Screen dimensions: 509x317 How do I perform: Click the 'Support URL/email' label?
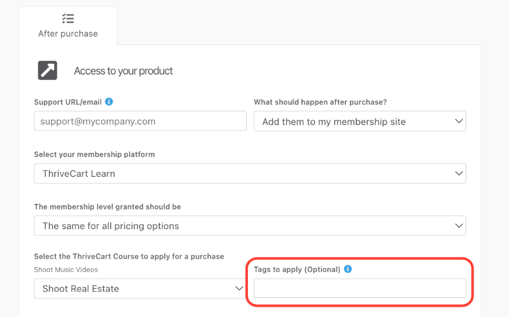68,102
